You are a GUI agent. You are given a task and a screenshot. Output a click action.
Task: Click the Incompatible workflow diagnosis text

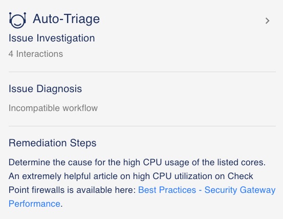53,108
